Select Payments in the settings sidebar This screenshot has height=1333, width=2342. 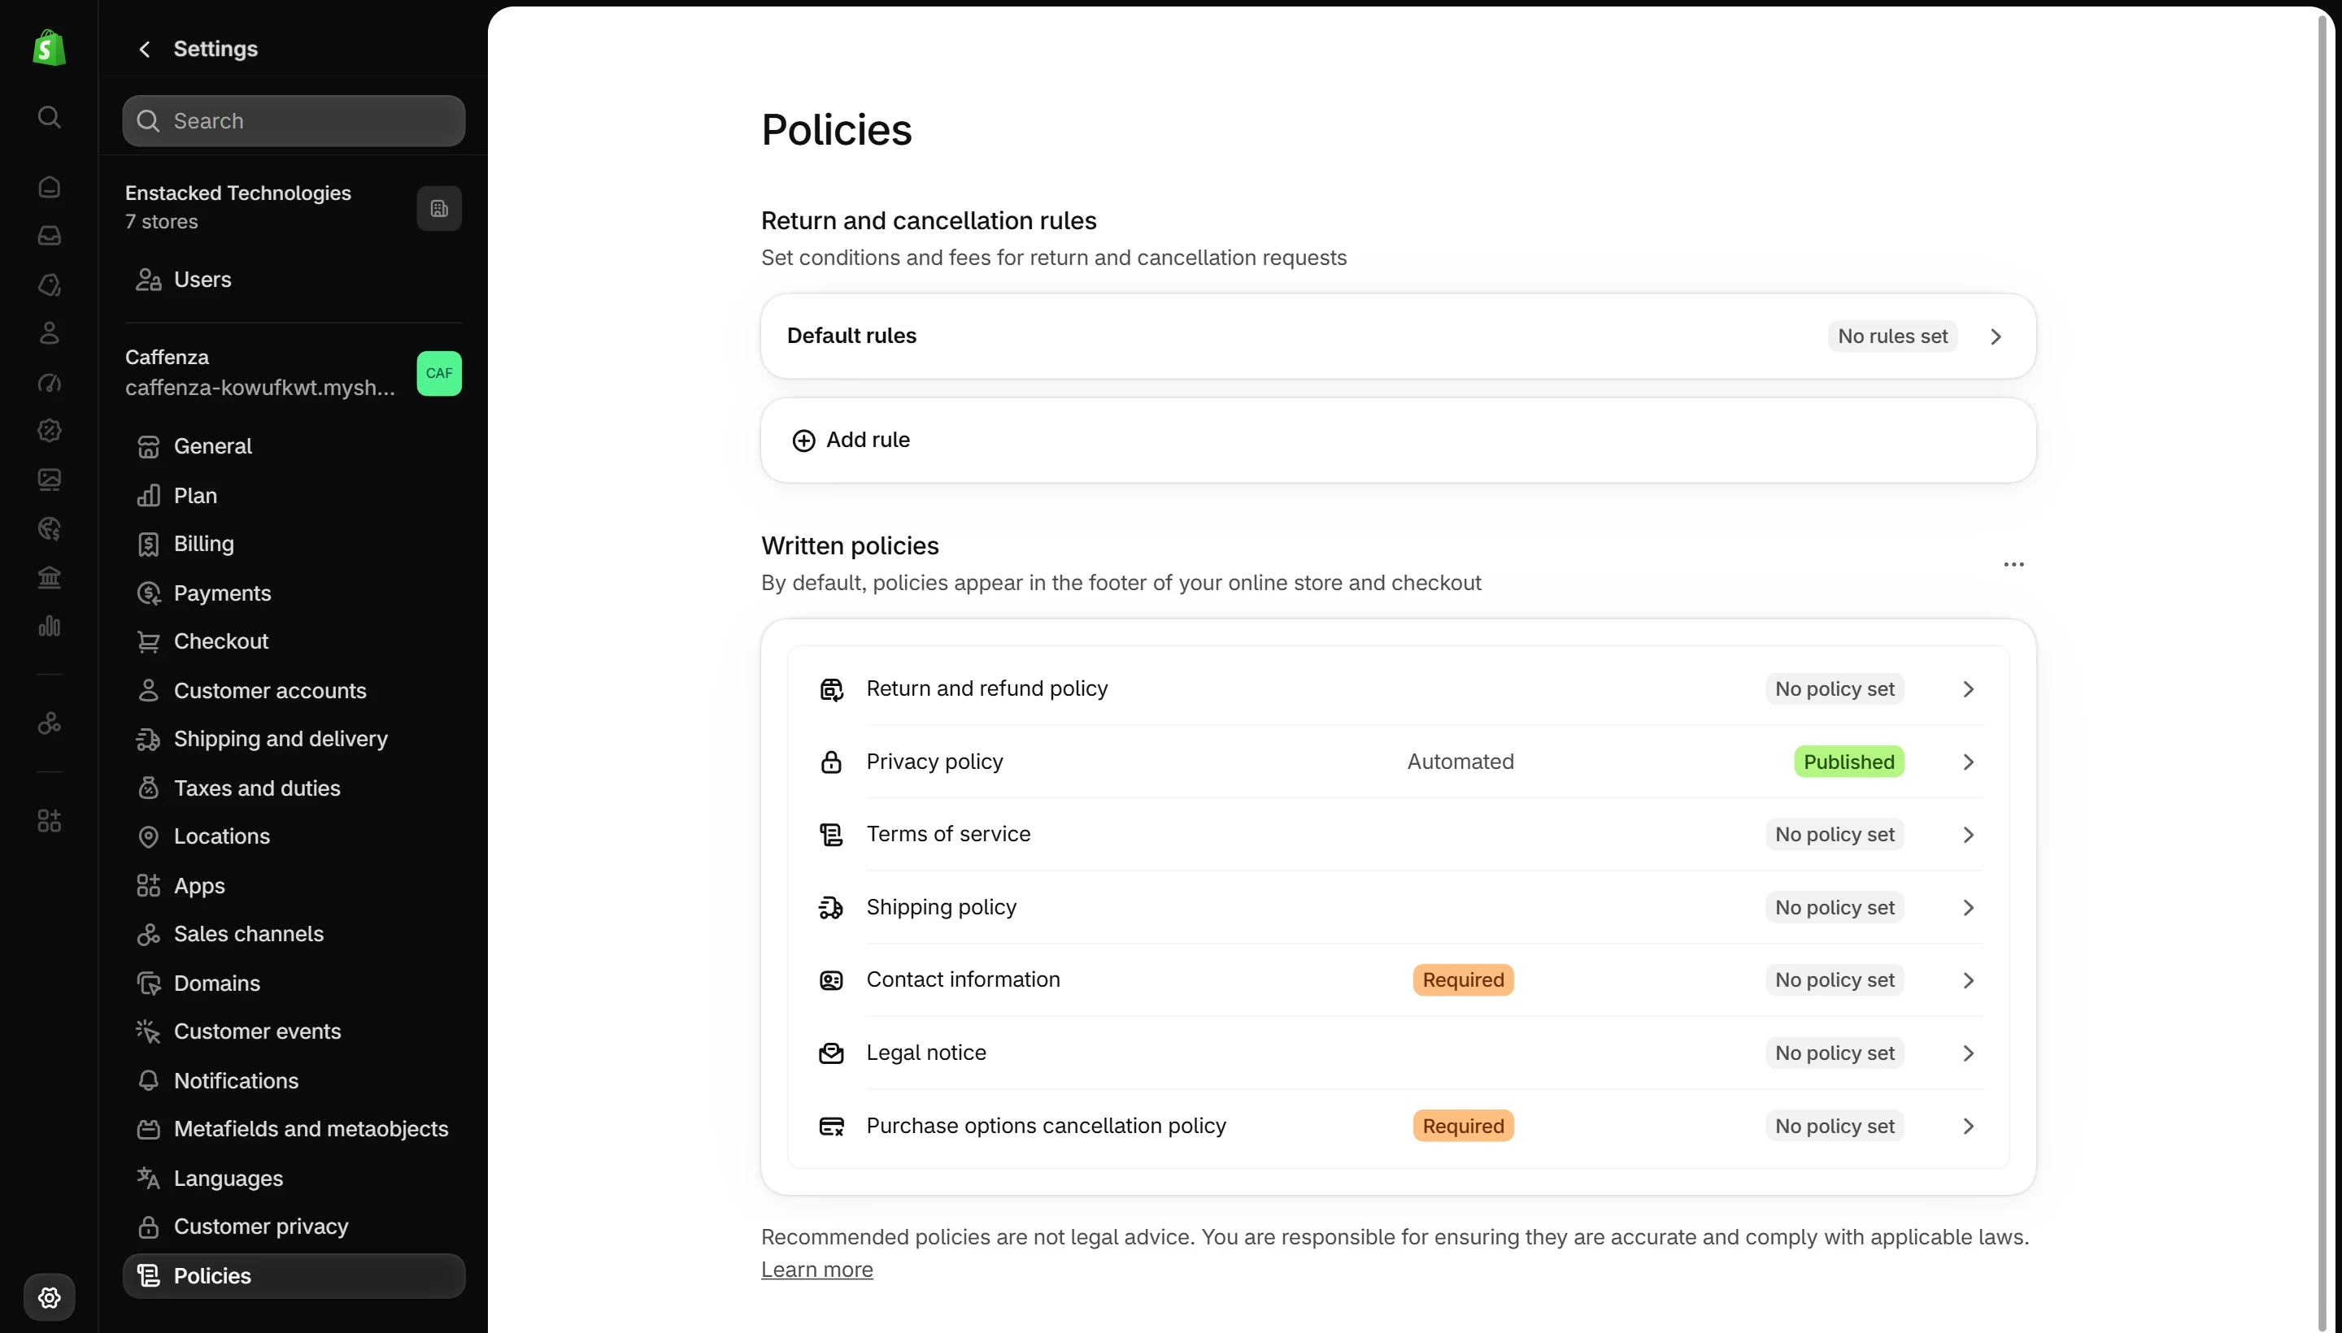pos(293,593)
